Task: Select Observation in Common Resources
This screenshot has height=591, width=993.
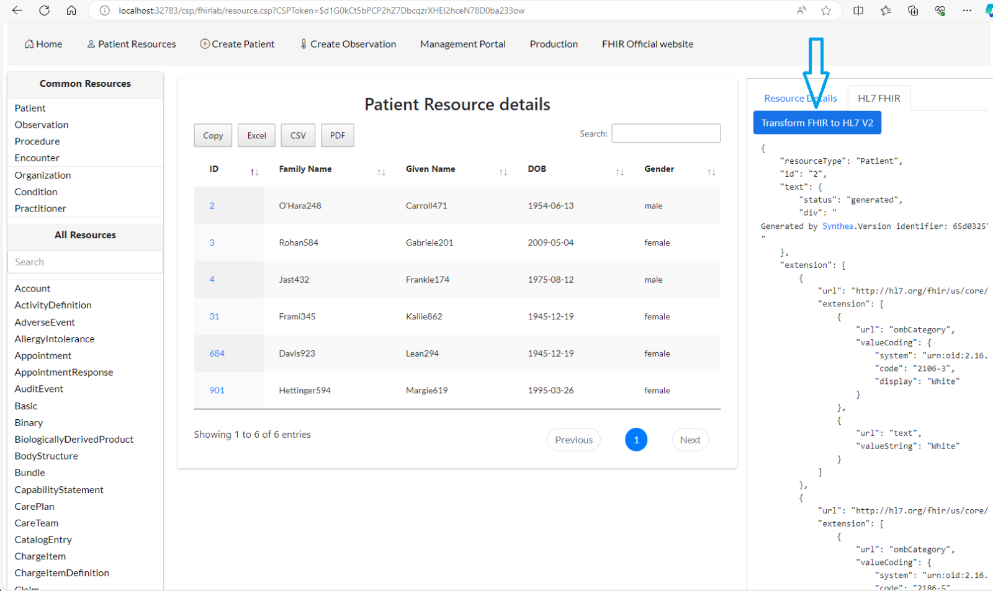Action: tap(42, 125)
